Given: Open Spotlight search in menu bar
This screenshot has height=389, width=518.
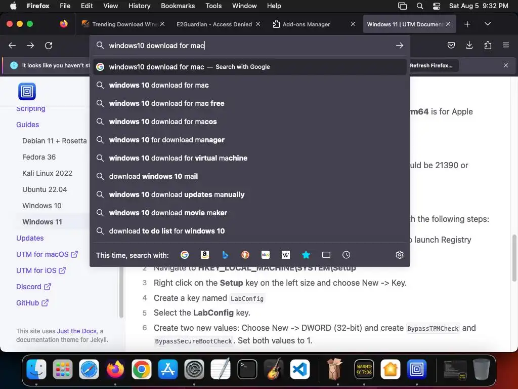Looking at the screenshot, I should click(x=420, y=6).
